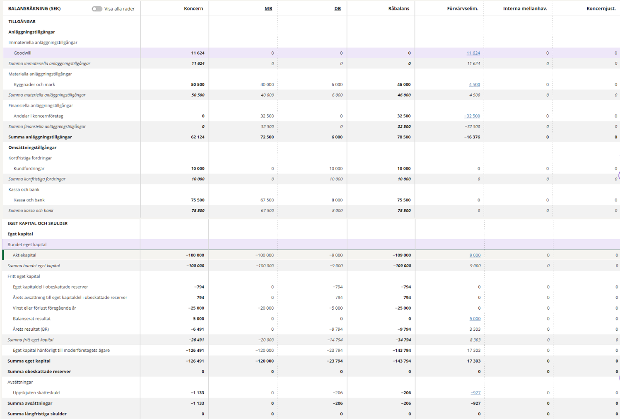Select the Aktiekapital row label
620x419 pixels.
pyautogui.click(x=24, y=255)
